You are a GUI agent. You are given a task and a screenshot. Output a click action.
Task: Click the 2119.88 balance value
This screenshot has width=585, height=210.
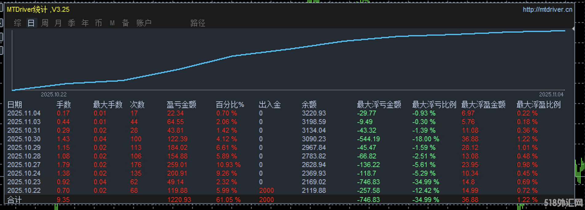coord(314,191)
